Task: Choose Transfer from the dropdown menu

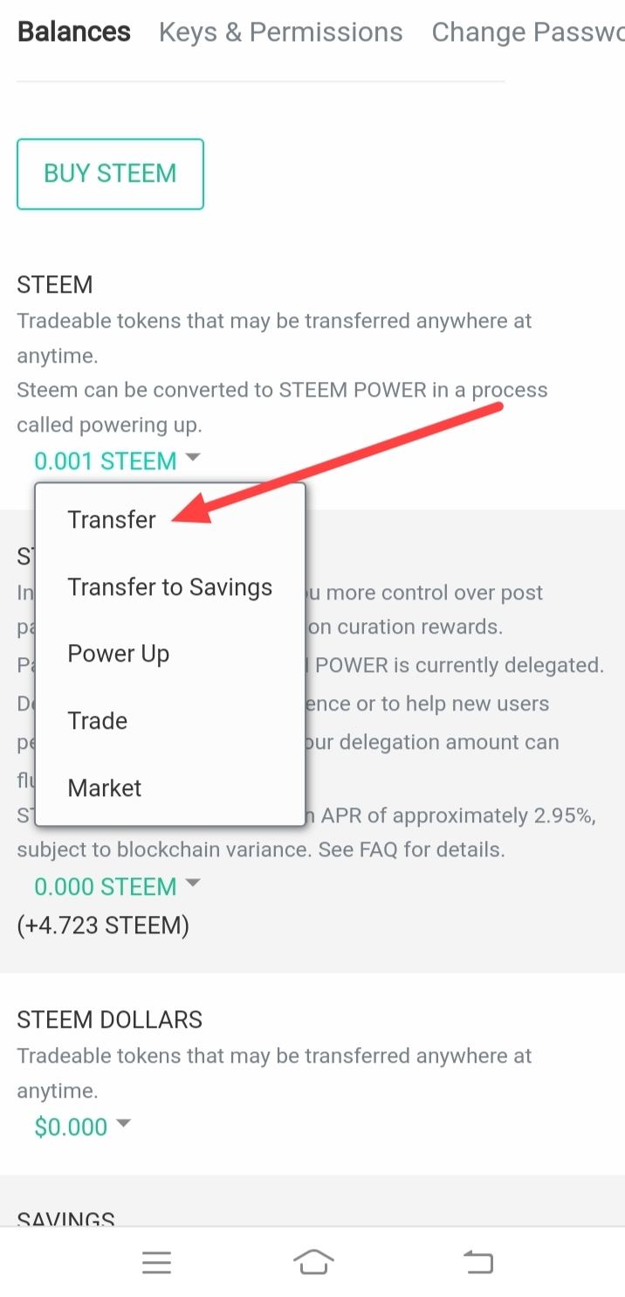Action: tap(112, 520)
